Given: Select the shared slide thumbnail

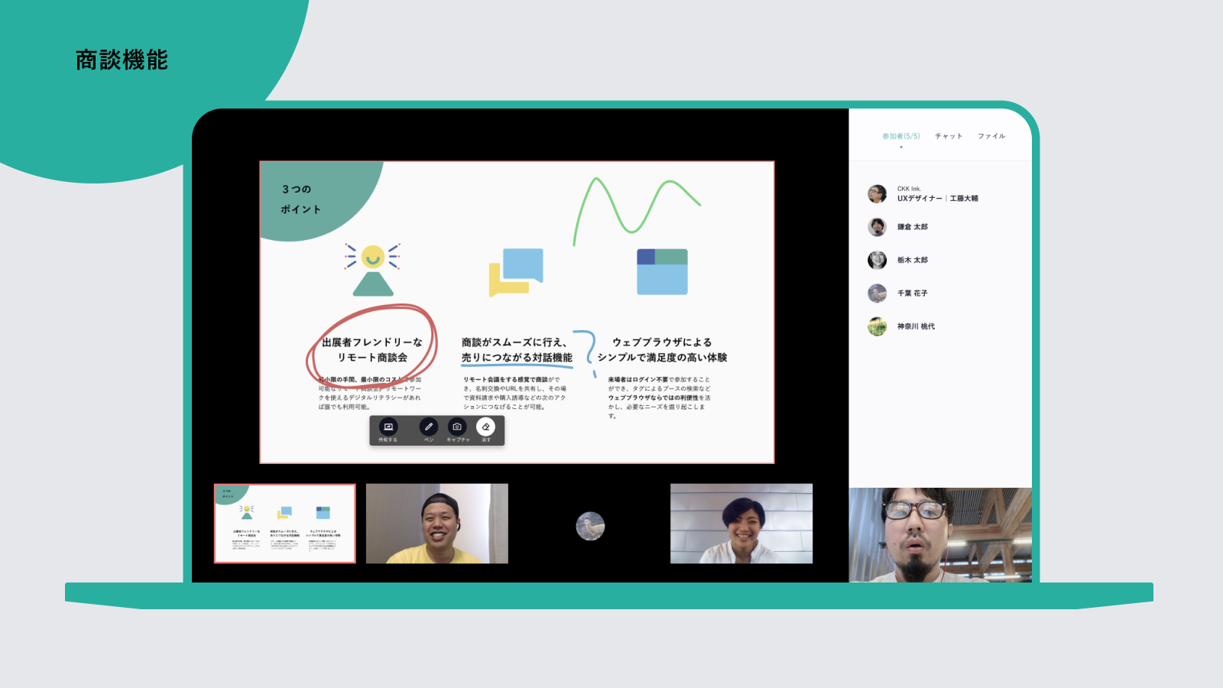Looking at the screenshot, I should (x=285, y=524).
